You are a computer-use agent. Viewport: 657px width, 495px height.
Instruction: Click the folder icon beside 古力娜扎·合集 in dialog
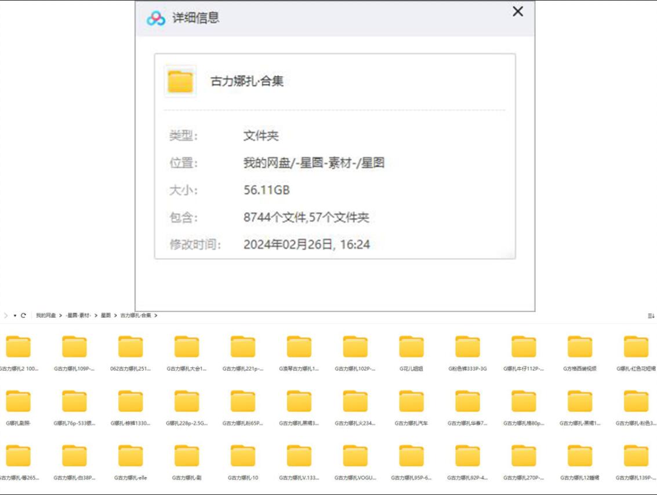coord(180,81)
